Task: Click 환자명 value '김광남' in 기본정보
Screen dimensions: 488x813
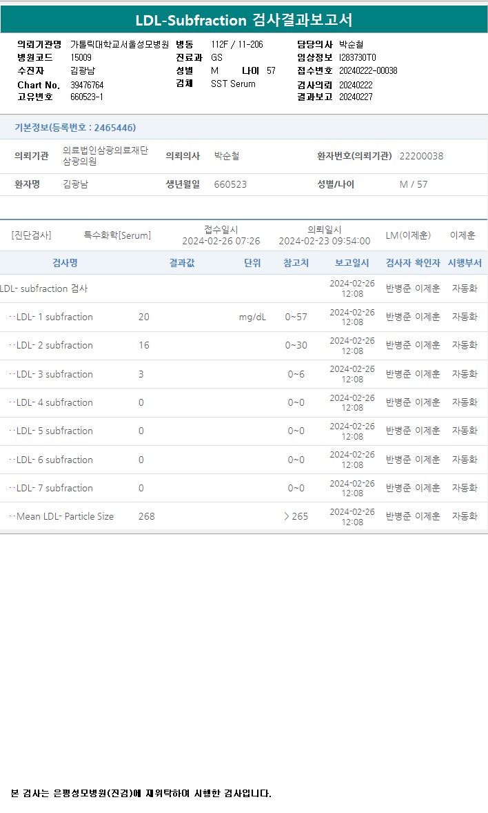Action: pyautogui.click(x=76, y=184)
